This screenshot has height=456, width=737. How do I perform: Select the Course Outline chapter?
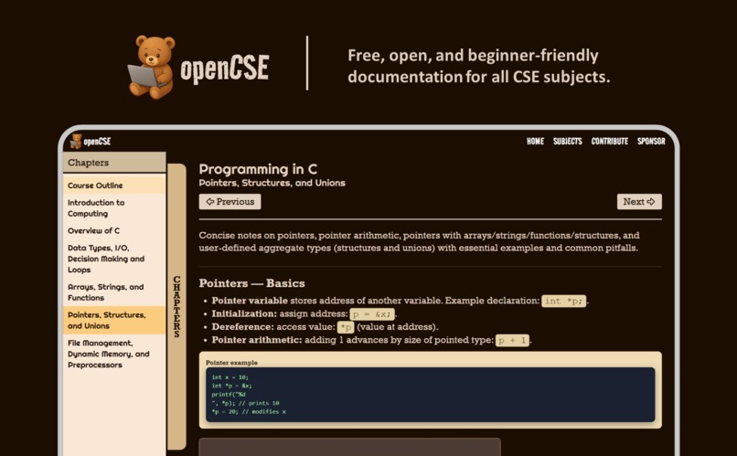click(114, 185)
